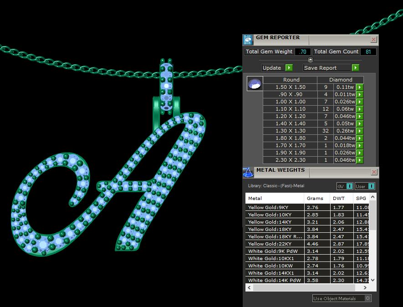The width and height of the screenshot is (403, 307).
Task: Click the Library: Classic - (Fast)-Metal label
Action: [x=276, y=186]
